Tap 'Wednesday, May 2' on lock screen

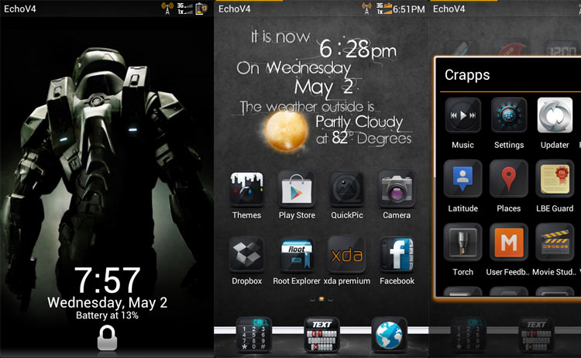pos(107,303)
